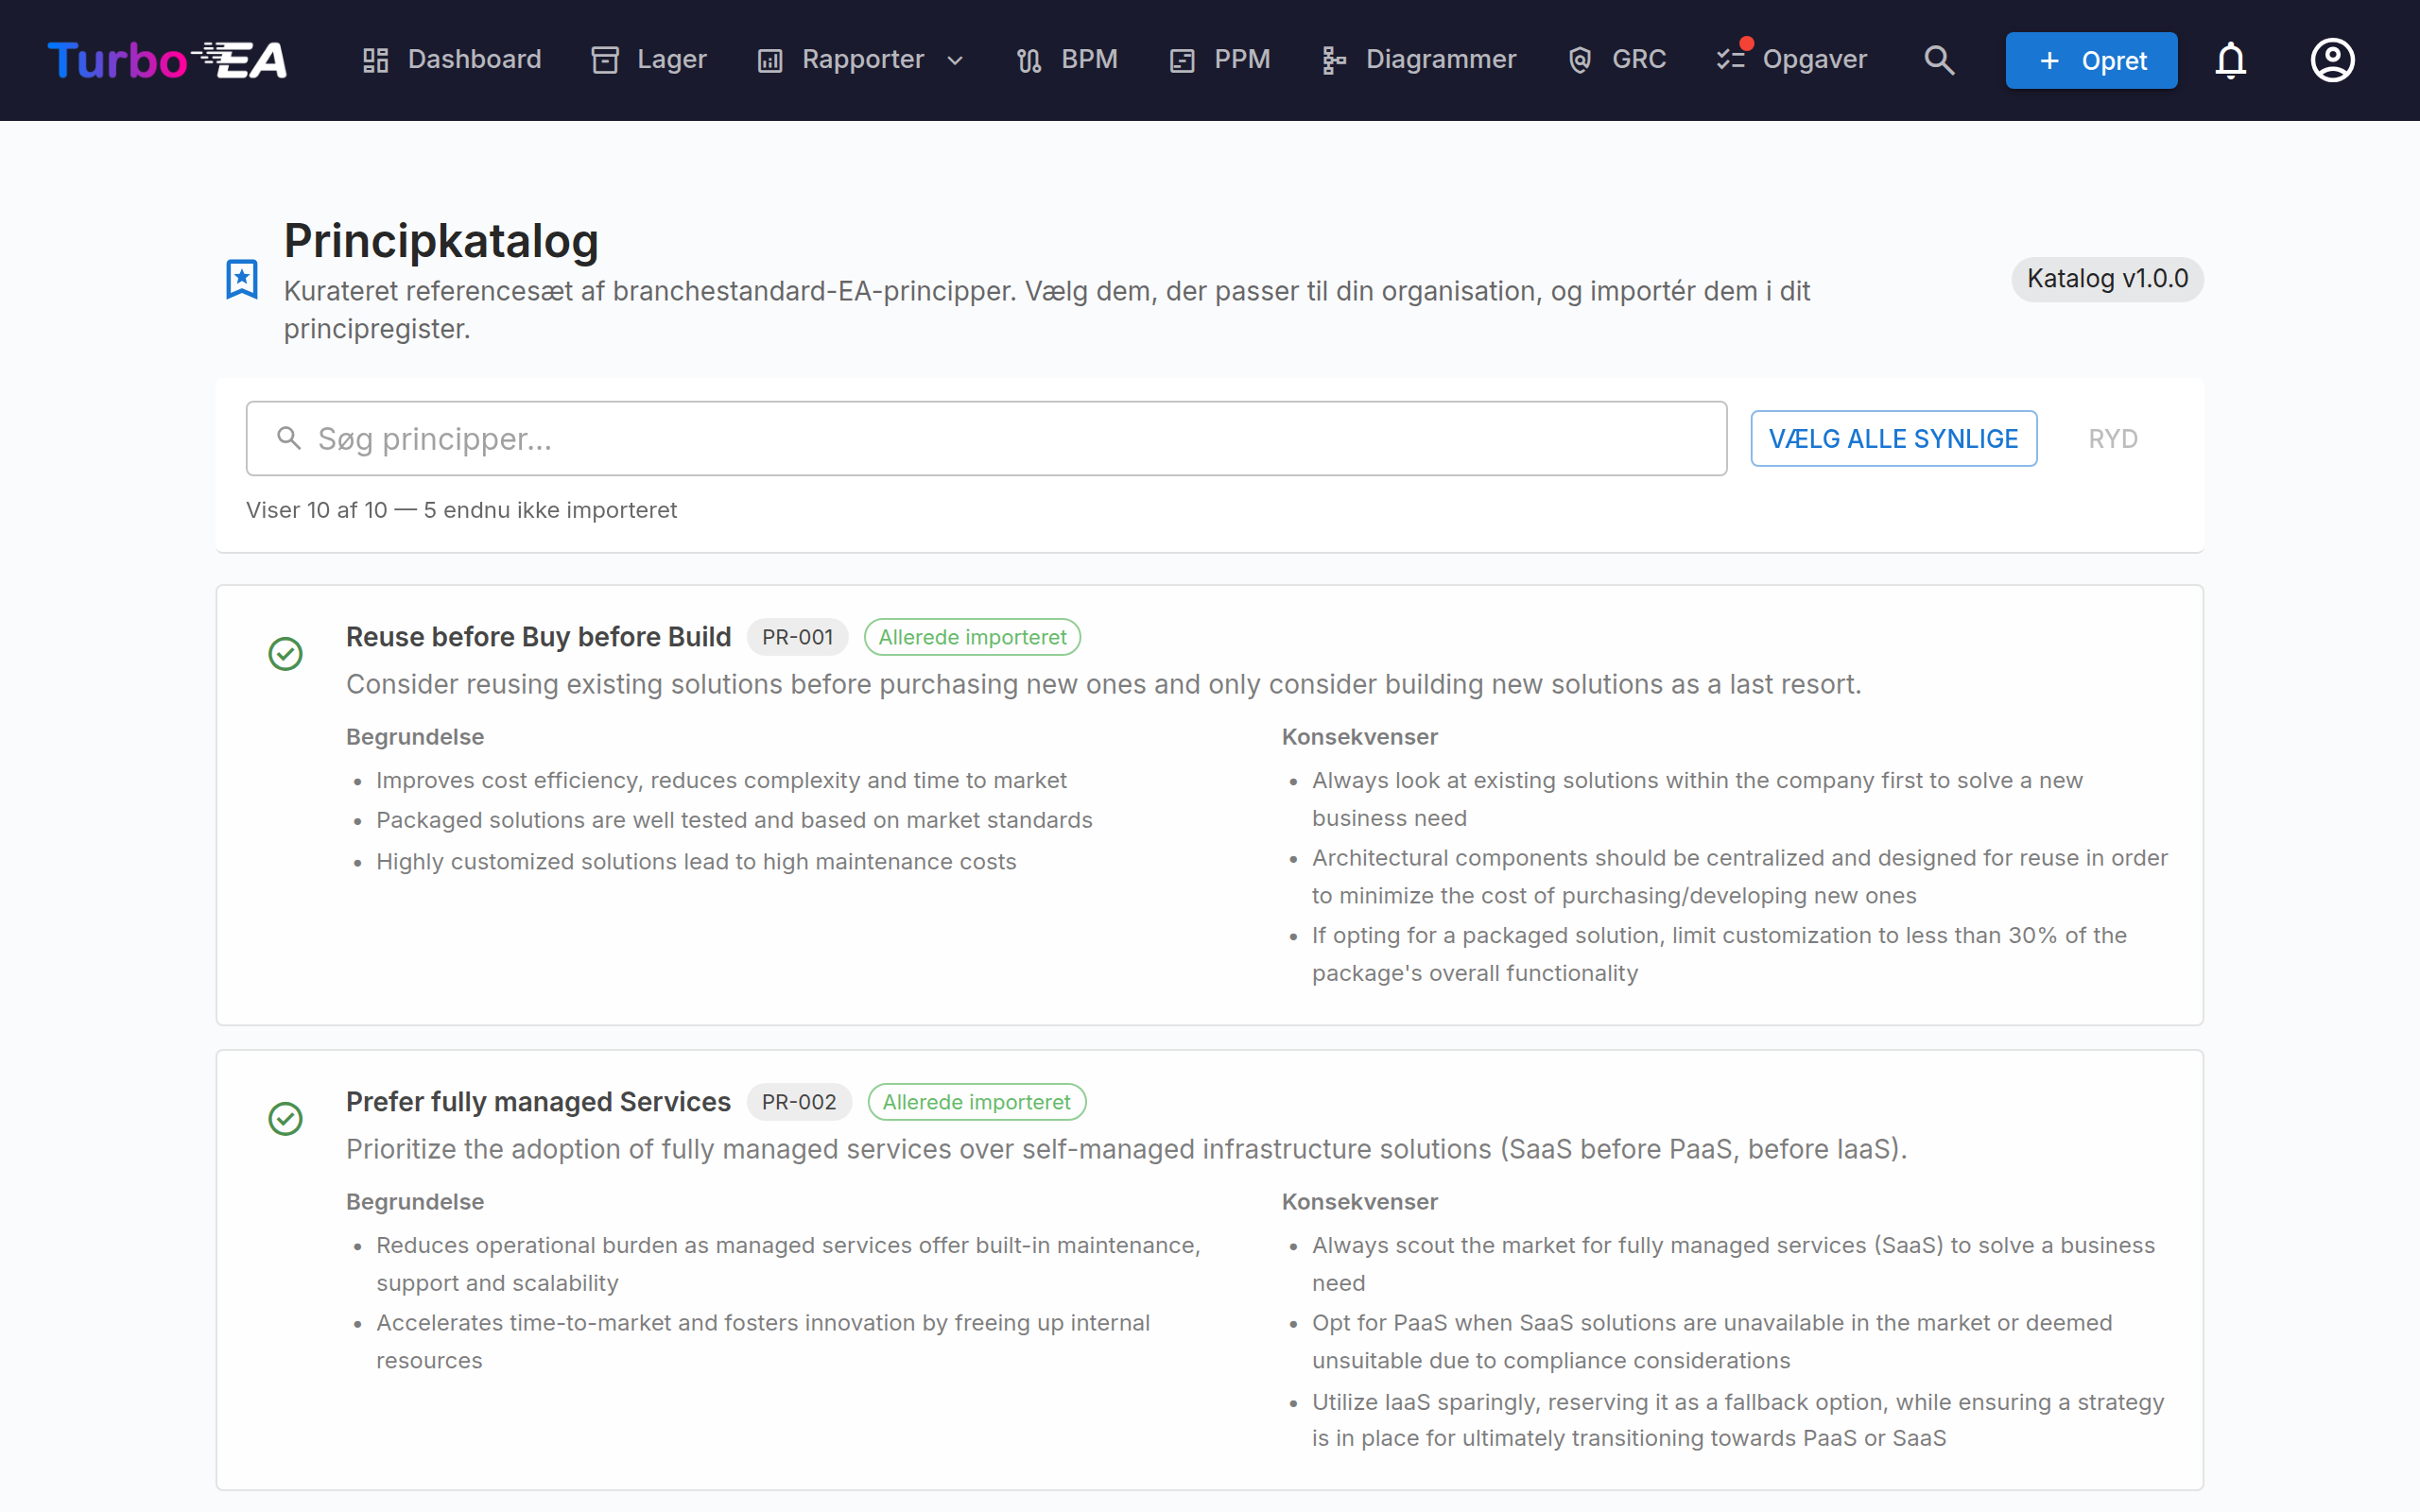Click the Katalog v1.0.0 badge
Screen dimensions: 2420x1512
tap(2107, 279)
